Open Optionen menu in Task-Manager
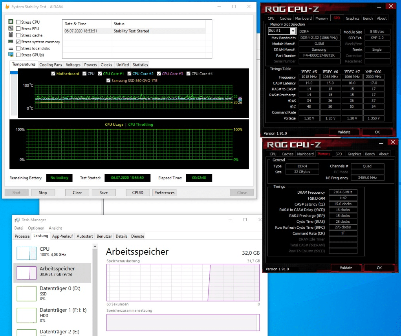The height and width of the screenshot is (336, 401). pos(36,228)
